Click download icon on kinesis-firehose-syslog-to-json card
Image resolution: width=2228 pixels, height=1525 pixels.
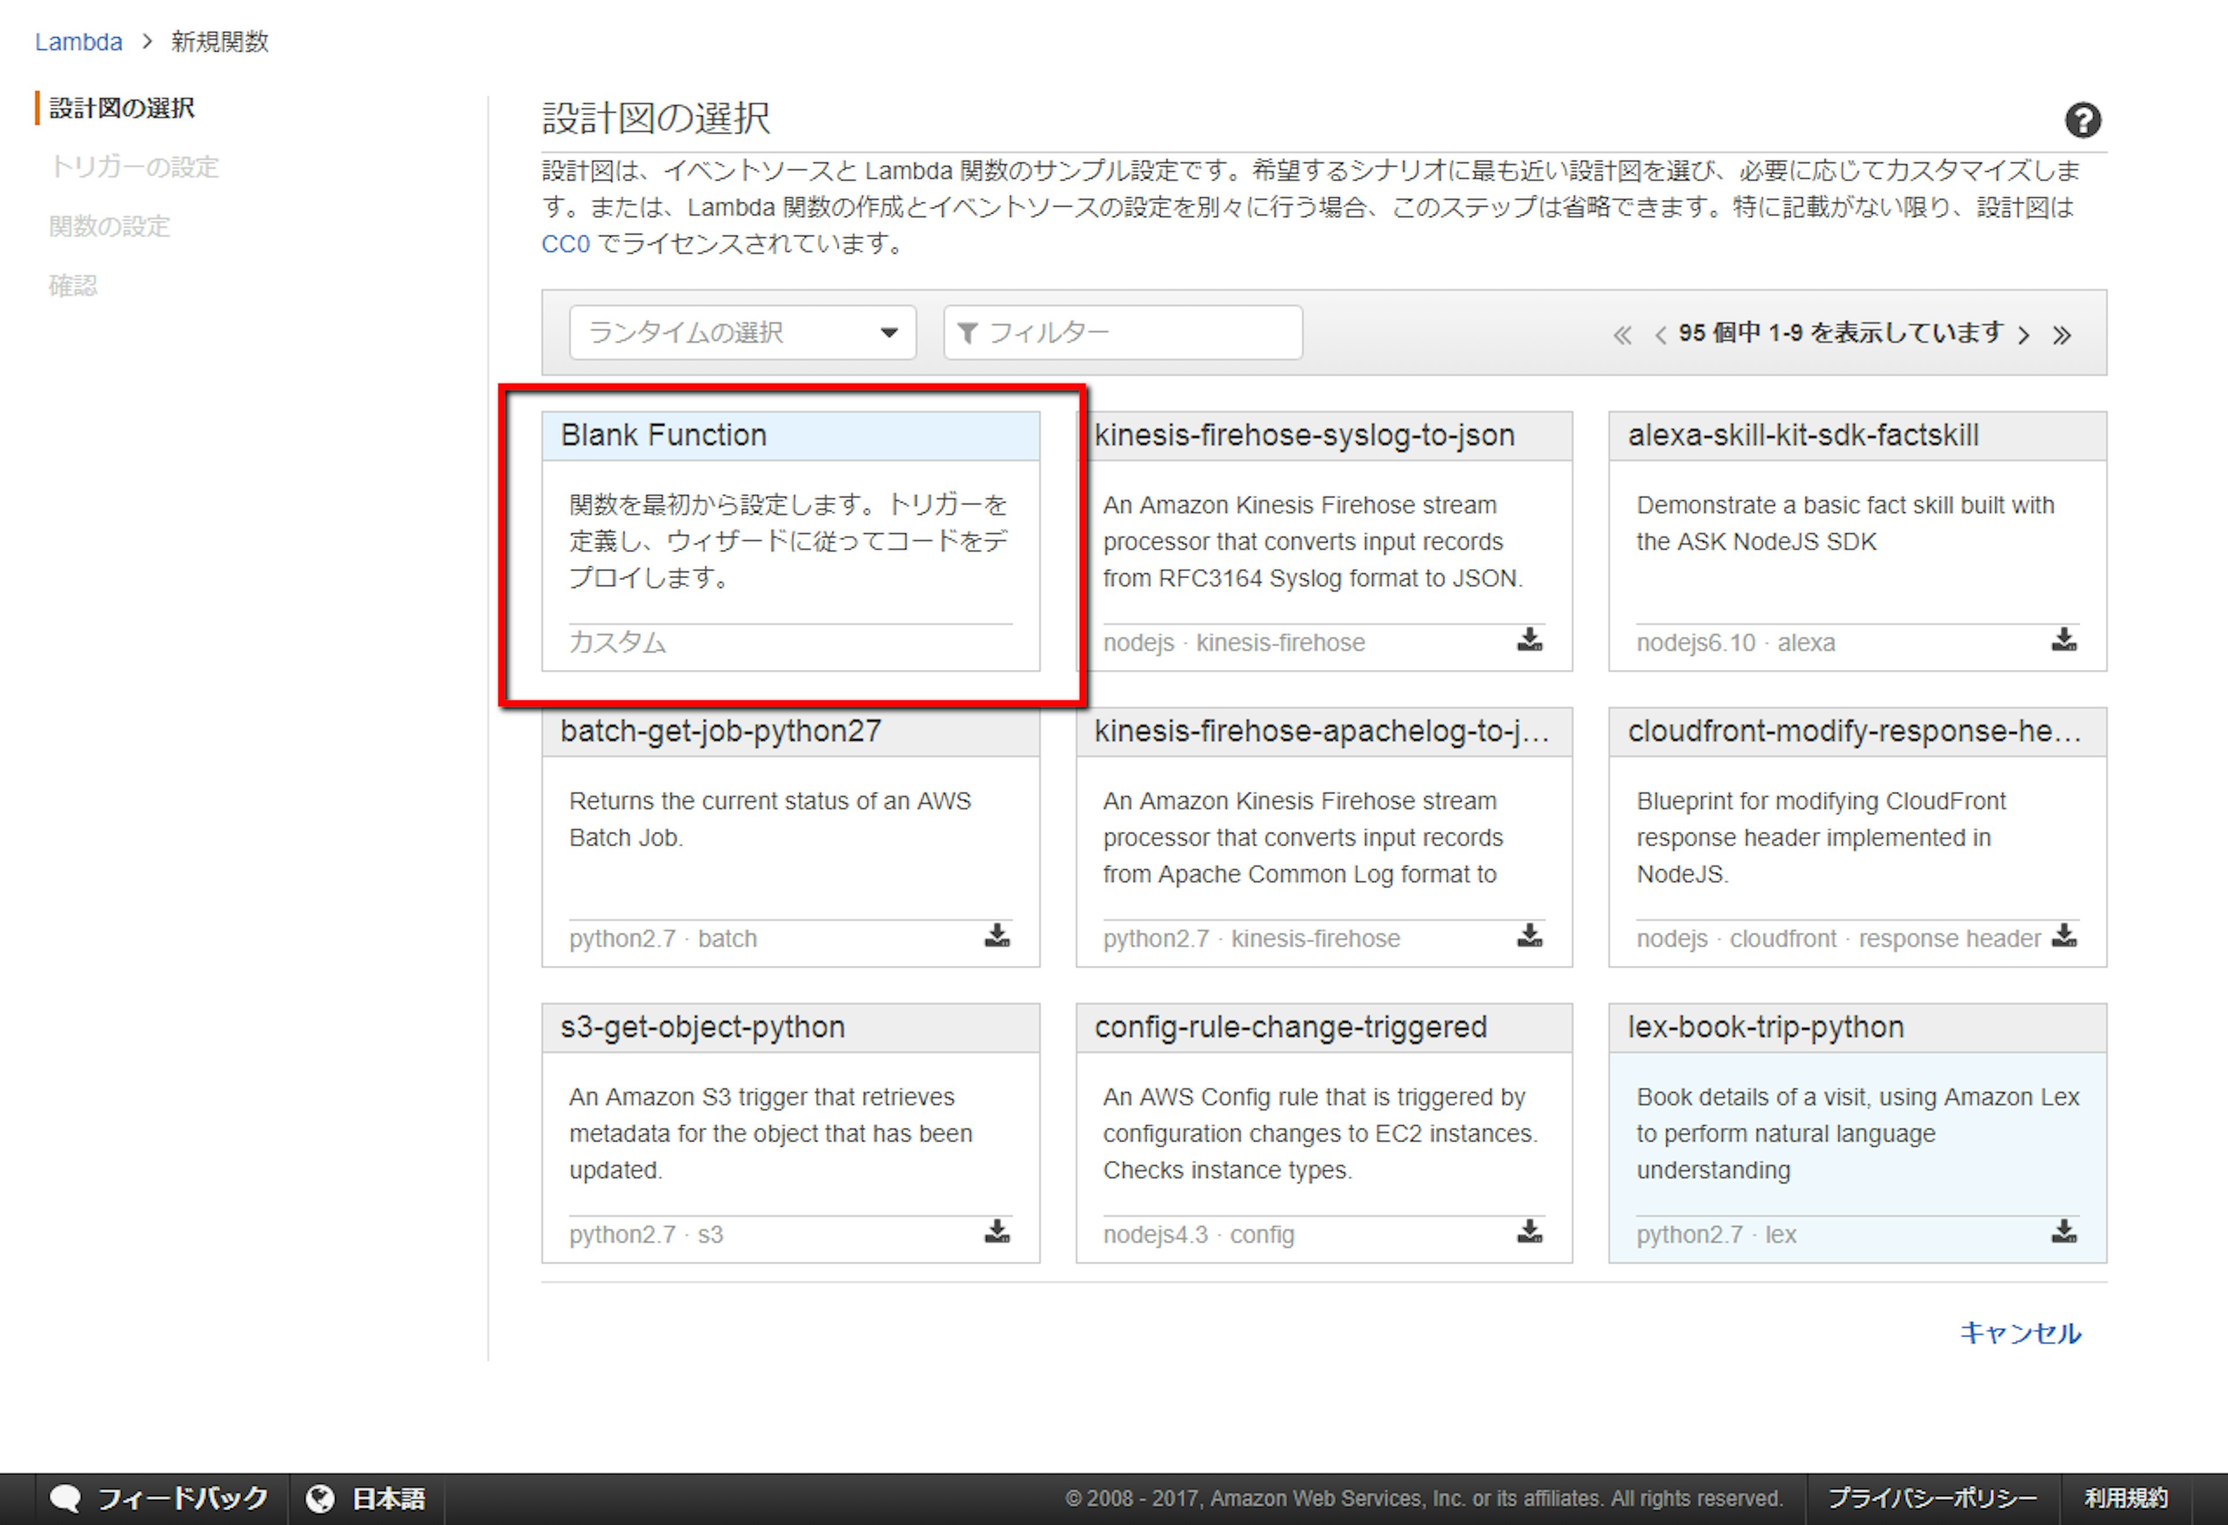click(x=1529, y=639)
